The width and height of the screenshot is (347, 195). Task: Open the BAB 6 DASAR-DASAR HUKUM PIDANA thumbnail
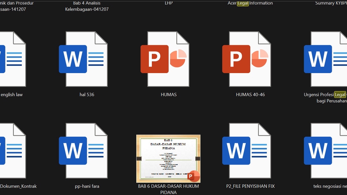(x=168, y=158)
